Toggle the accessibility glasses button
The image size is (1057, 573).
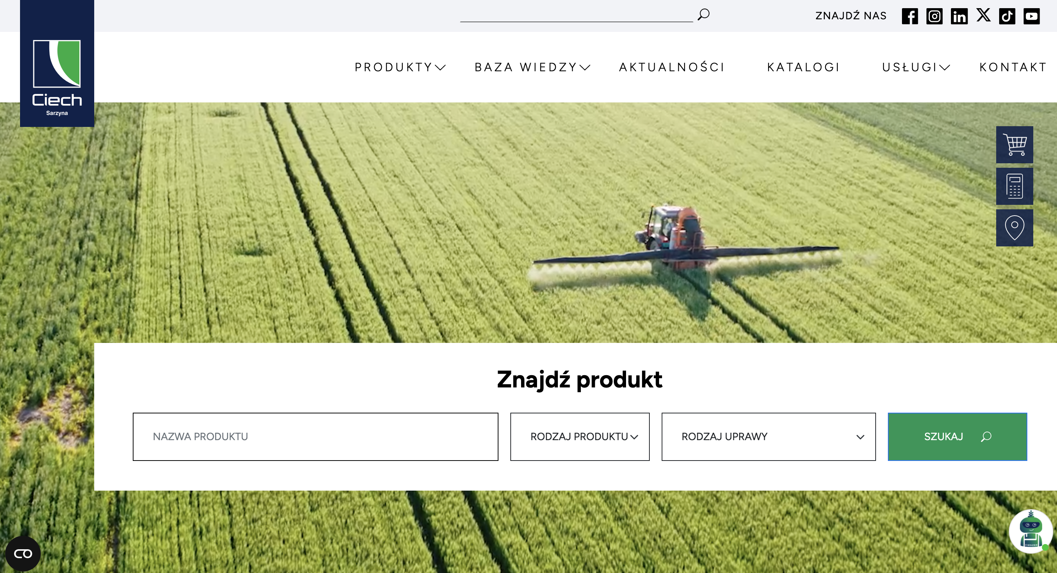click(x=23, y=554)
